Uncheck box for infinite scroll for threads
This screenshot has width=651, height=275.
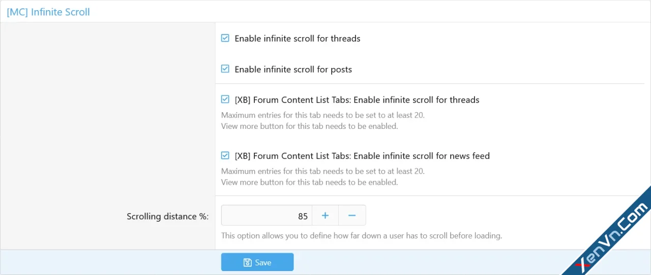point(225,38)
